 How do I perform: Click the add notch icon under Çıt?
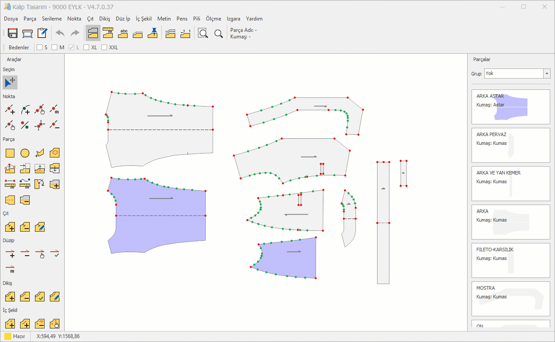coord(10,227)
